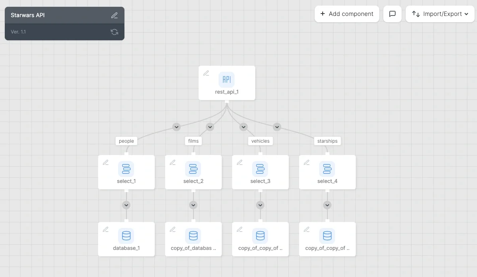Select the select_4 label
Image resolution: width=477 pixels, height=277 pixels.
tap(327, 181)
